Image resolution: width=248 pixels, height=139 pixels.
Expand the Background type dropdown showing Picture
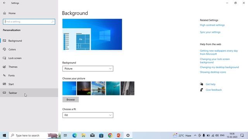88,69
